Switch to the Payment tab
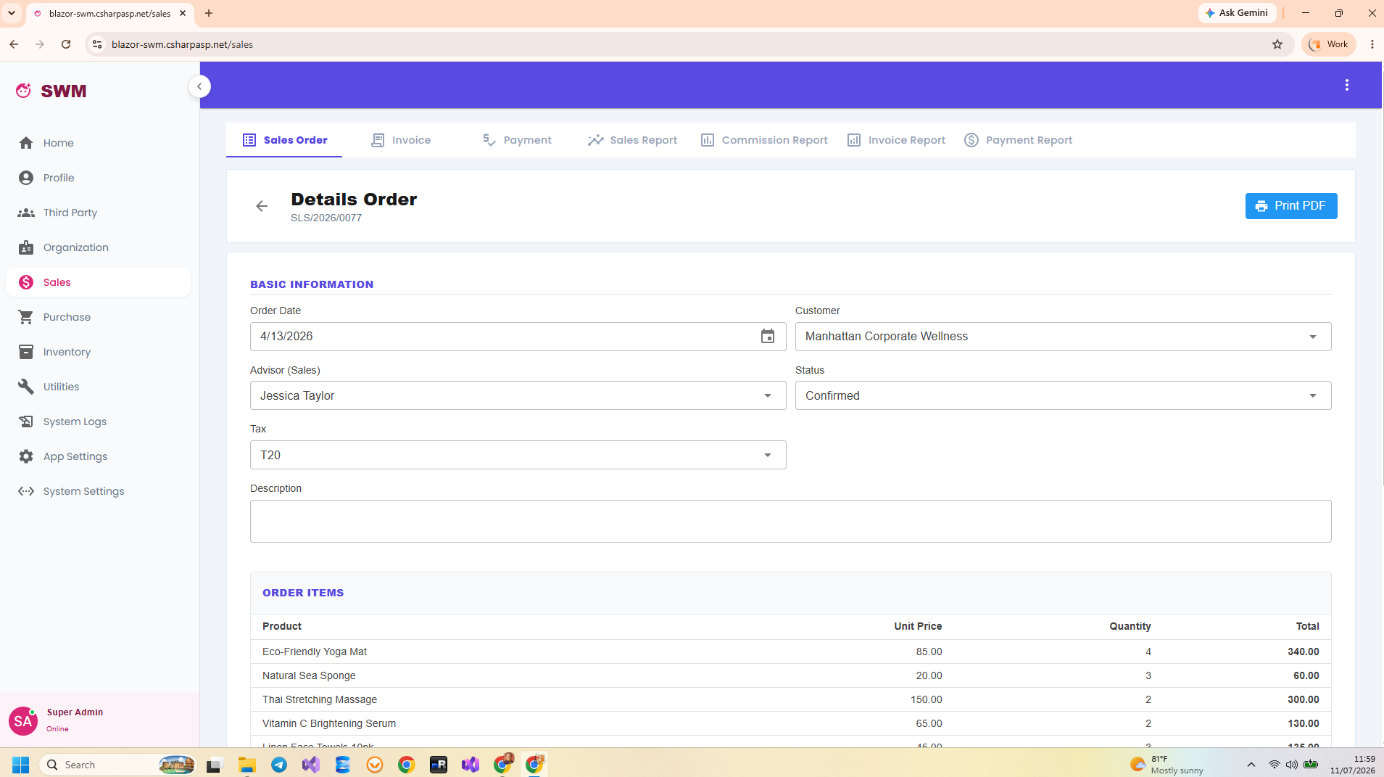 [517, 140]
